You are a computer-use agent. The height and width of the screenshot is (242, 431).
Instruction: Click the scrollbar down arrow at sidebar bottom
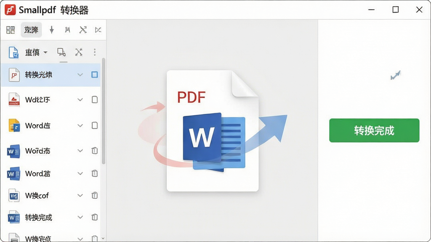[104, 239]
